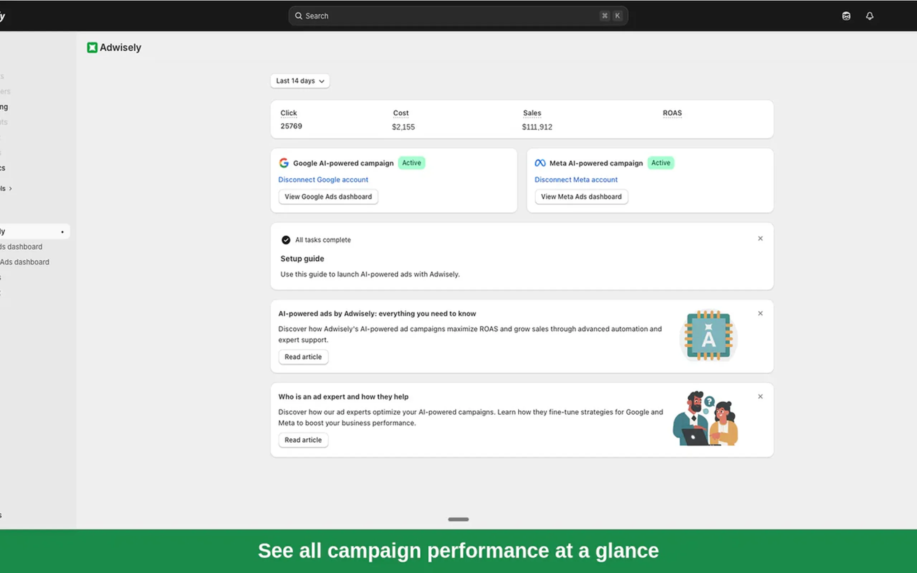Open the notifications bell
This screenshot has height=573, width=917.
[870, 16]
